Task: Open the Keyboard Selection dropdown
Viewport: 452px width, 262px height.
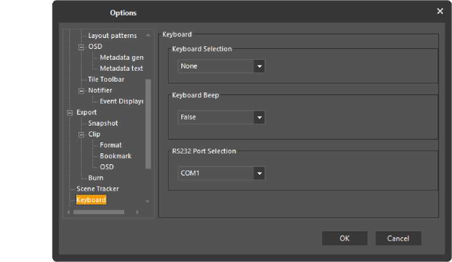Action: click(259, 67)
